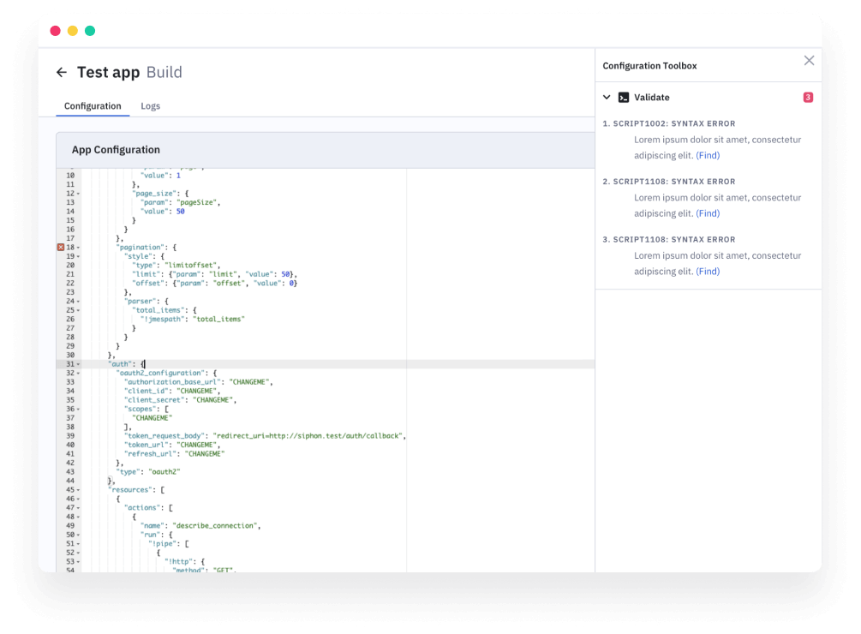The height and width of the screenshot is (634, 861).
Task: Click Find link under third error SCRIPT1108
Action: pyautogui.click(x=708, y=272)
